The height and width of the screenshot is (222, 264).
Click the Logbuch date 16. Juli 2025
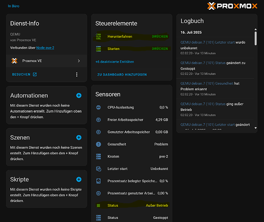tap(191, 32)
